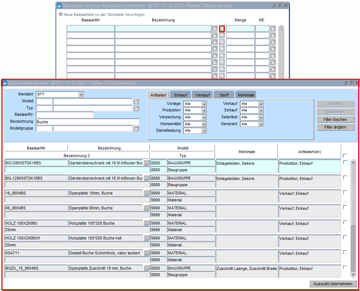Click the results list scroll-down arrow

pos(353,275)
